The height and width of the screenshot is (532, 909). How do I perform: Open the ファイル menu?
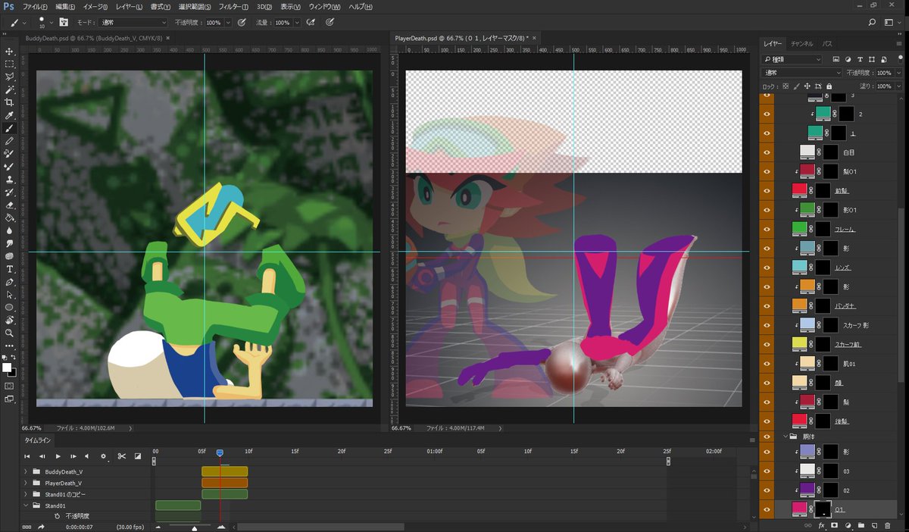[34, 6]
